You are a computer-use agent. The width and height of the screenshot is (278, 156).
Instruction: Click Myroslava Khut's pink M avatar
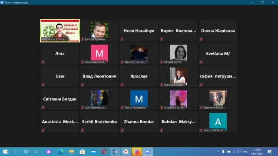point(99,53)
